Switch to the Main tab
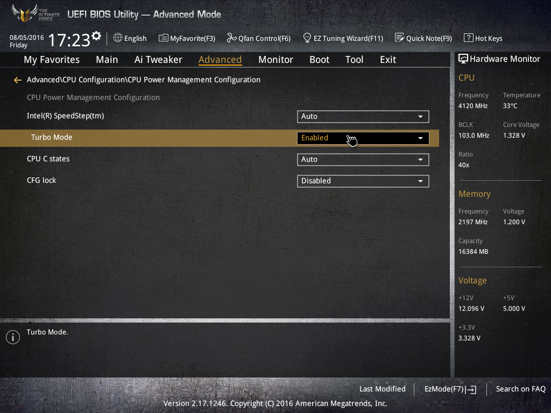The height and width of the screenshot is (413, 551). pos(107,60)
